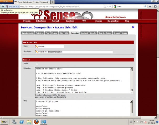Switch to the Users tab
Viewport: 159px width, 125px height.
pos(124,33)
